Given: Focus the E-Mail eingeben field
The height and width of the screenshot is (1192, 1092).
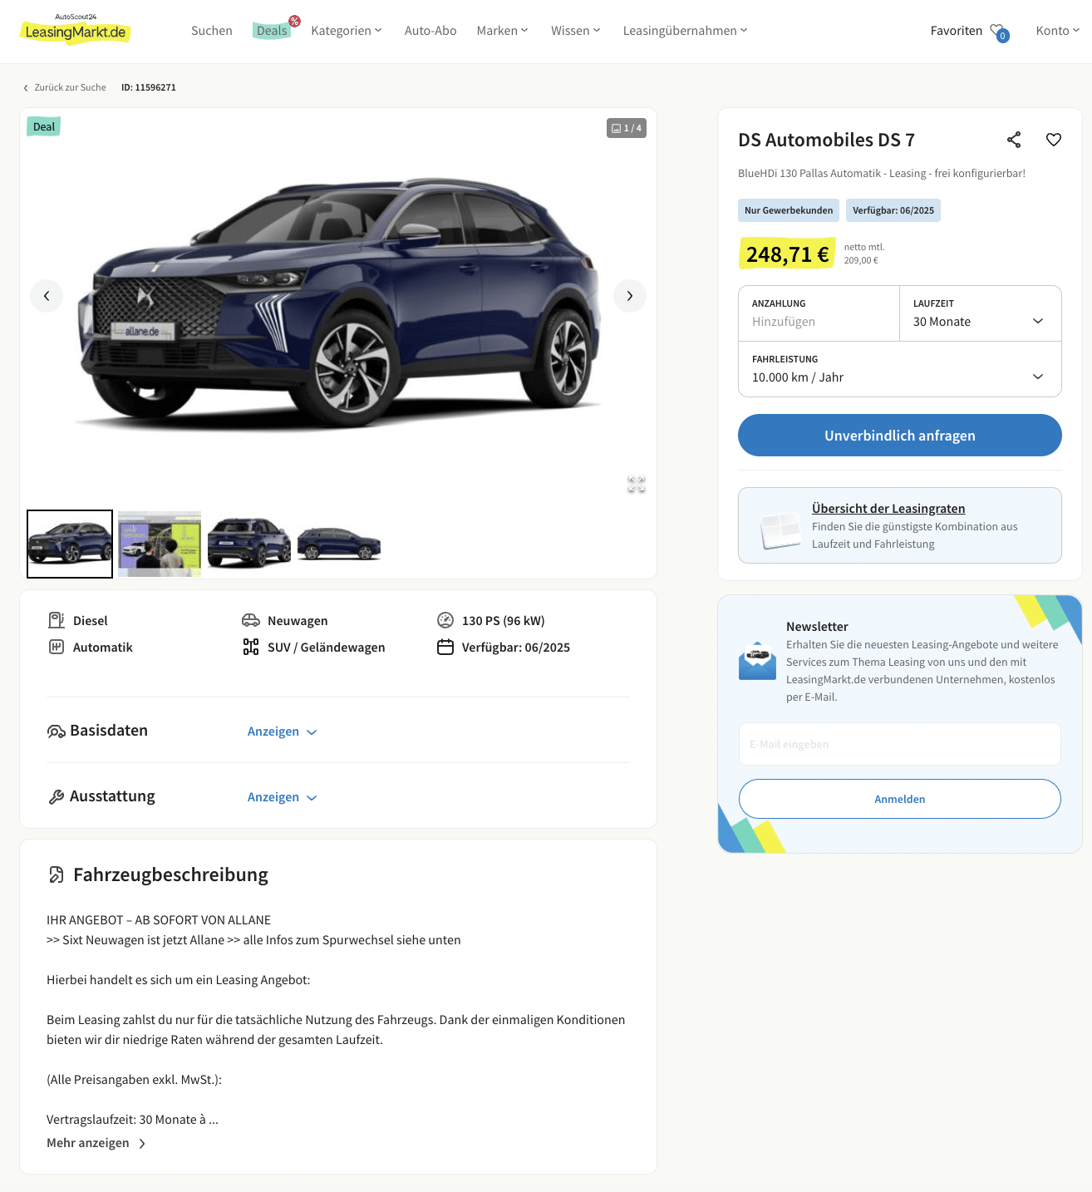Looking at the screenshot, I should pyautogui.click(x=900, y=744).
